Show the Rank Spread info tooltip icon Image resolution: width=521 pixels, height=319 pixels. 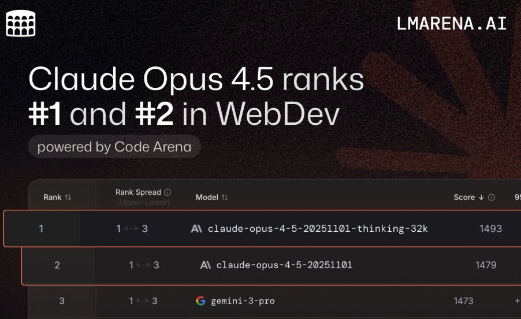click(168, 192)
